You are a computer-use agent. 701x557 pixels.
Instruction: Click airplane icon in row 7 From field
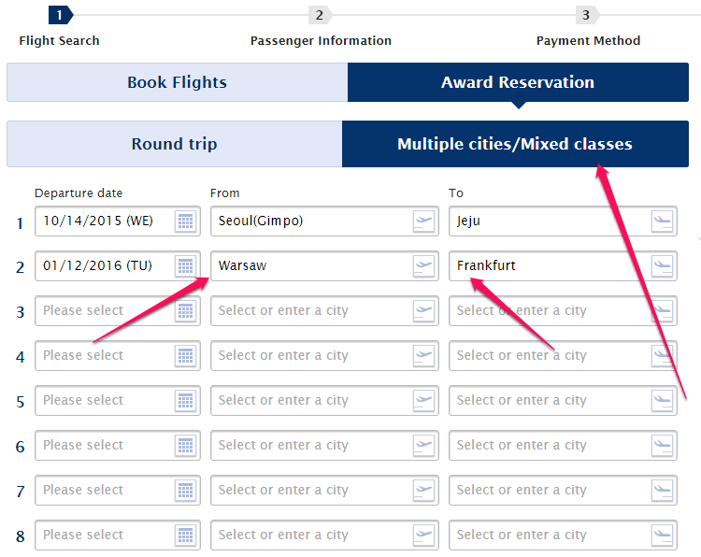coord(423,491)
